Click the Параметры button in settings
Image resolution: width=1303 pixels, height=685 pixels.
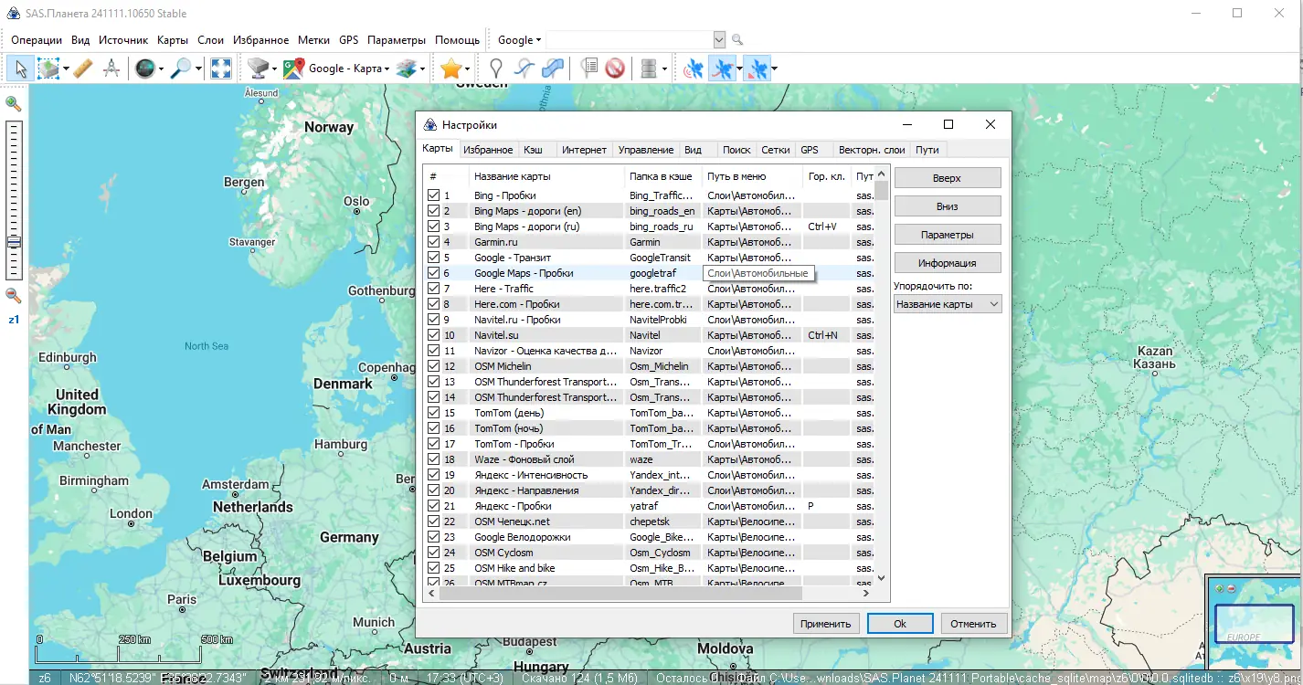948,235
